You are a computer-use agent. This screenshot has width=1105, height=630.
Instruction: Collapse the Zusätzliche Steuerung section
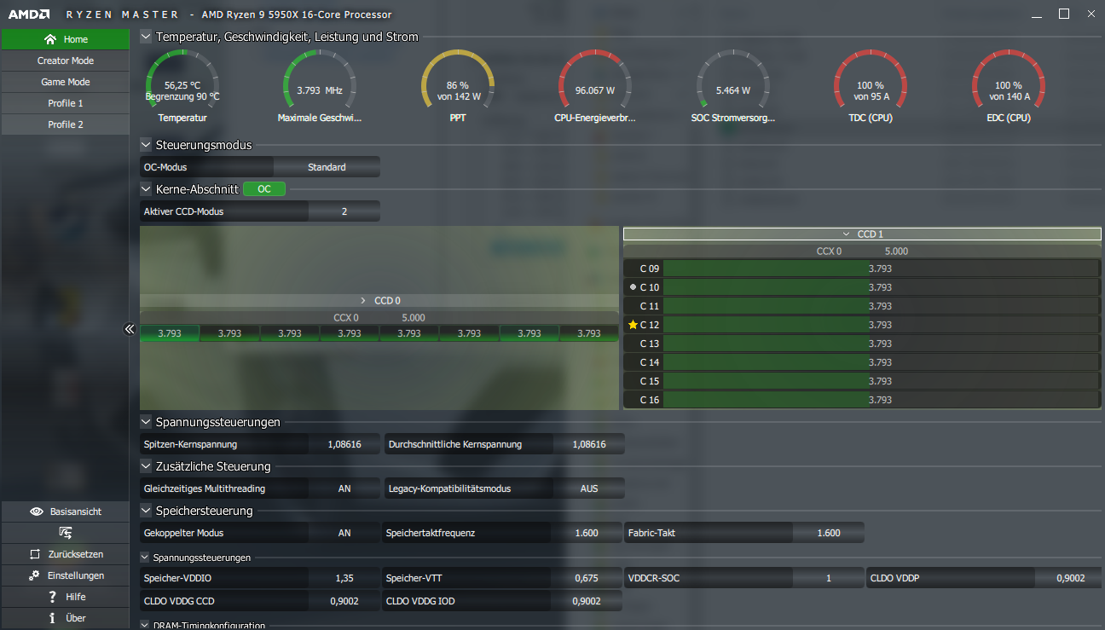[x=146, y=466]
